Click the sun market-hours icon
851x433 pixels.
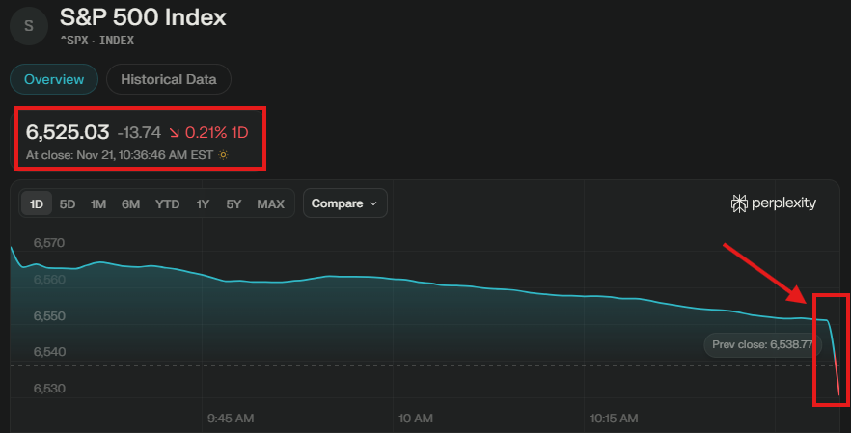[223, 155]
